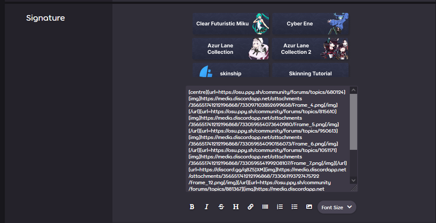Apply strikethrough formatting in editor
Screen dimensions: 436x223
click(x=221, y=207)
